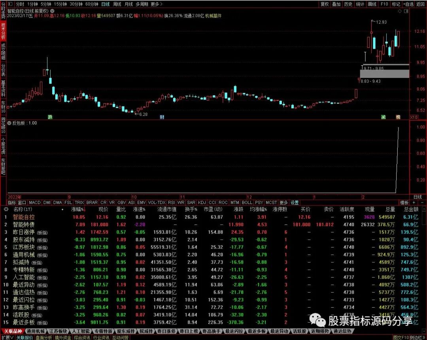Viewport: 427px width, 340px height.
Task: Click the 窗口 window count button
Action: pyautogui.click(x=22, y=202)
